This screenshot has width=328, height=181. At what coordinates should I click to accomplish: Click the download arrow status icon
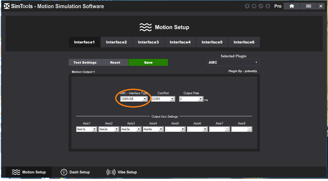tap(247, 6)
